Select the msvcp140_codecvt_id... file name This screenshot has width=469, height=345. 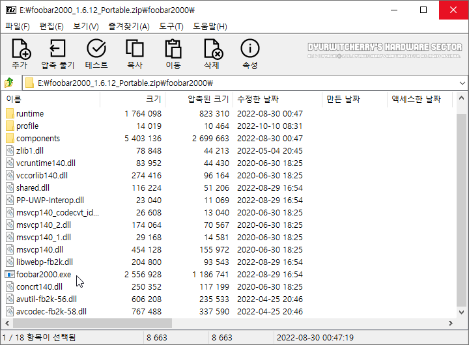[x=57, y=213]
